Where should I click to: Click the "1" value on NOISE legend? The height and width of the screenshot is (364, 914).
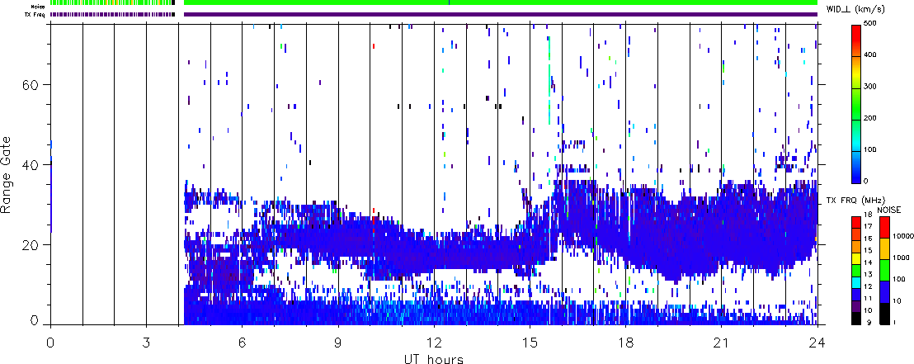895,322
